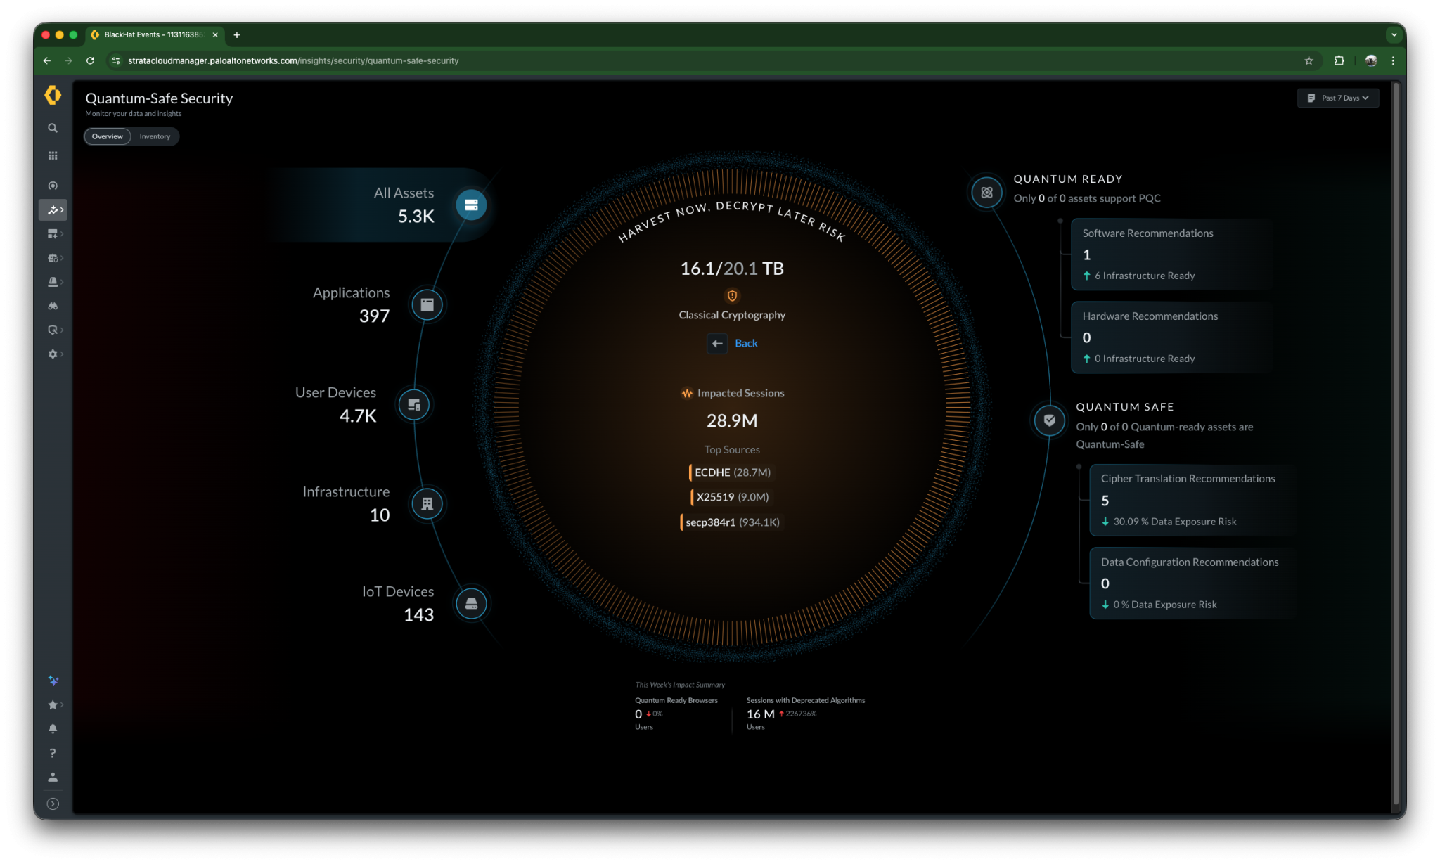This screenshot has height=864, width=1440.
Task: Open the Hardware Recommendations card
Action: coord(1171,337)
